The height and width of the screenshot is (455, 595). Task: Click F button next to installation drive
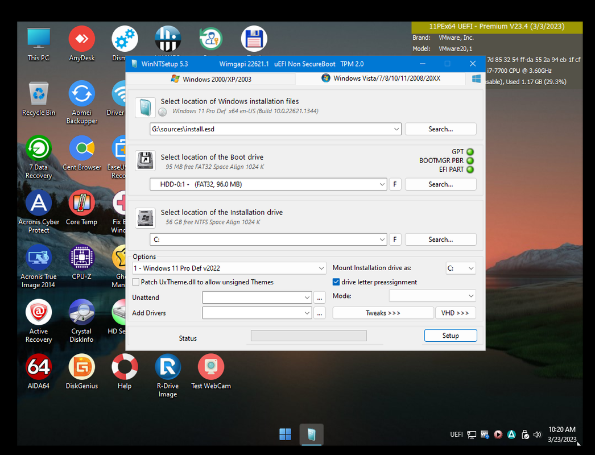[395, 239]
